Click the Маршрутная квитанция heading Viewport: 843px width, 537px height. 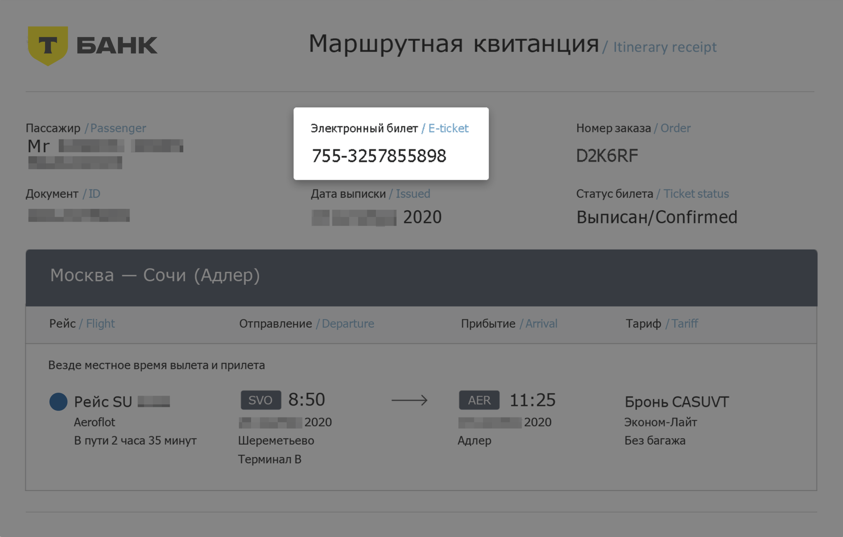point(454,44)
